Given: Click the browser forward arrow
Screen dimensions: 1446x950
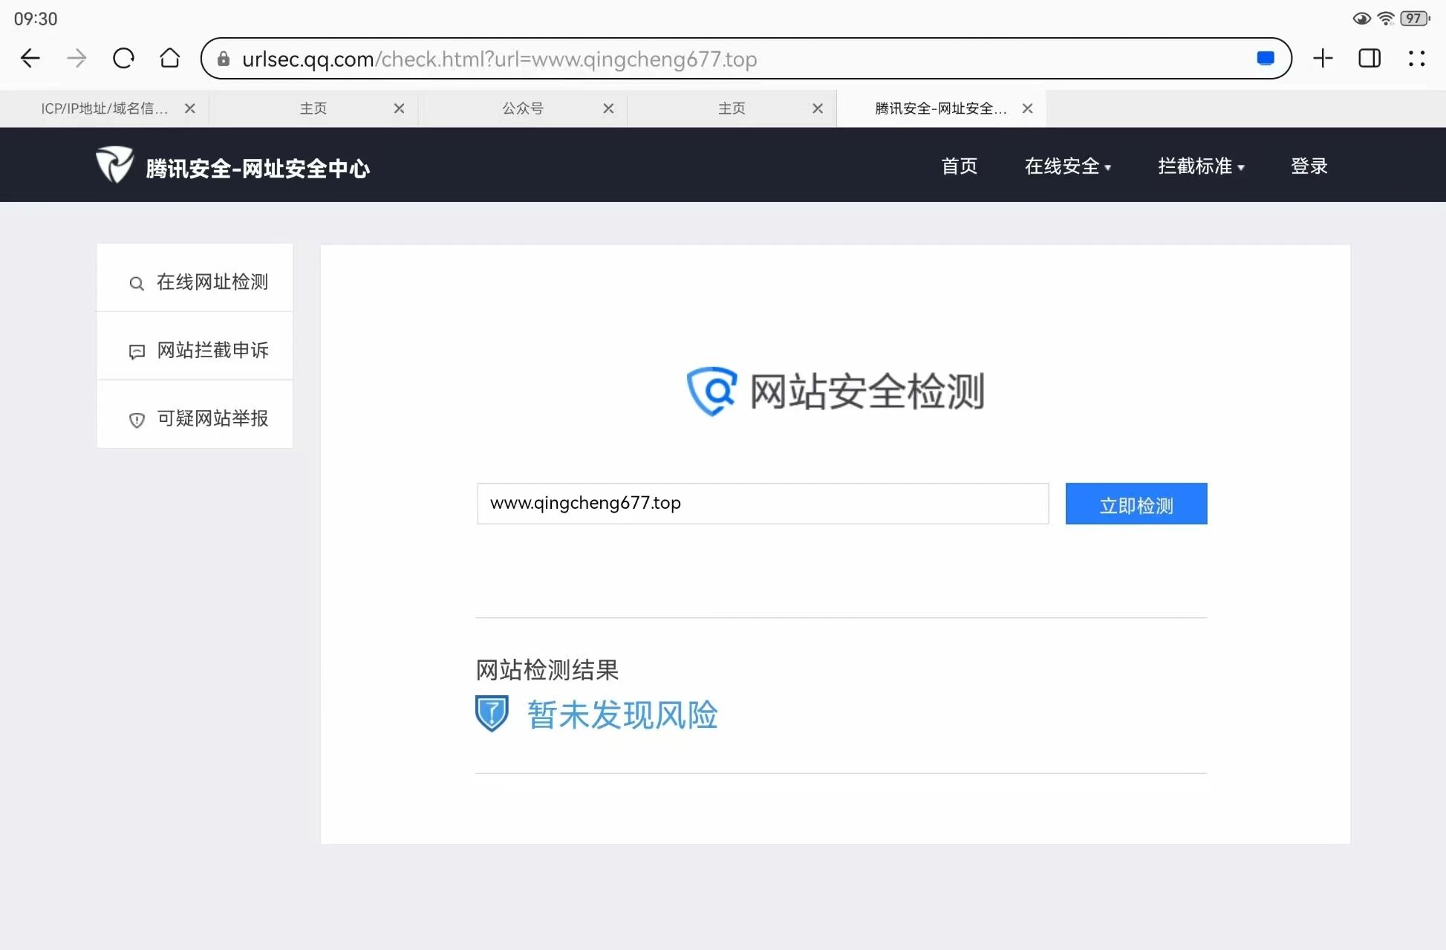Looking at the screenshot, I should pyautogui.click(x=76, y=59).
